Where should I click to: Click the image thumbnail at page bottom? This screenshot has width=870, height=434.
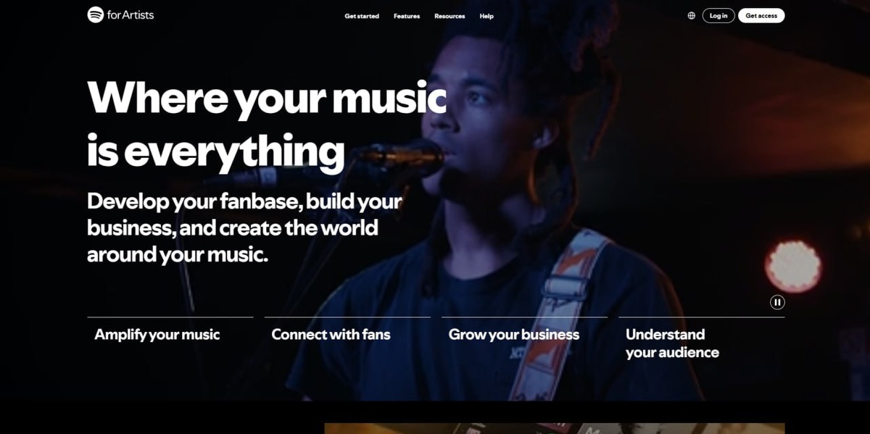tap(555, 428)
